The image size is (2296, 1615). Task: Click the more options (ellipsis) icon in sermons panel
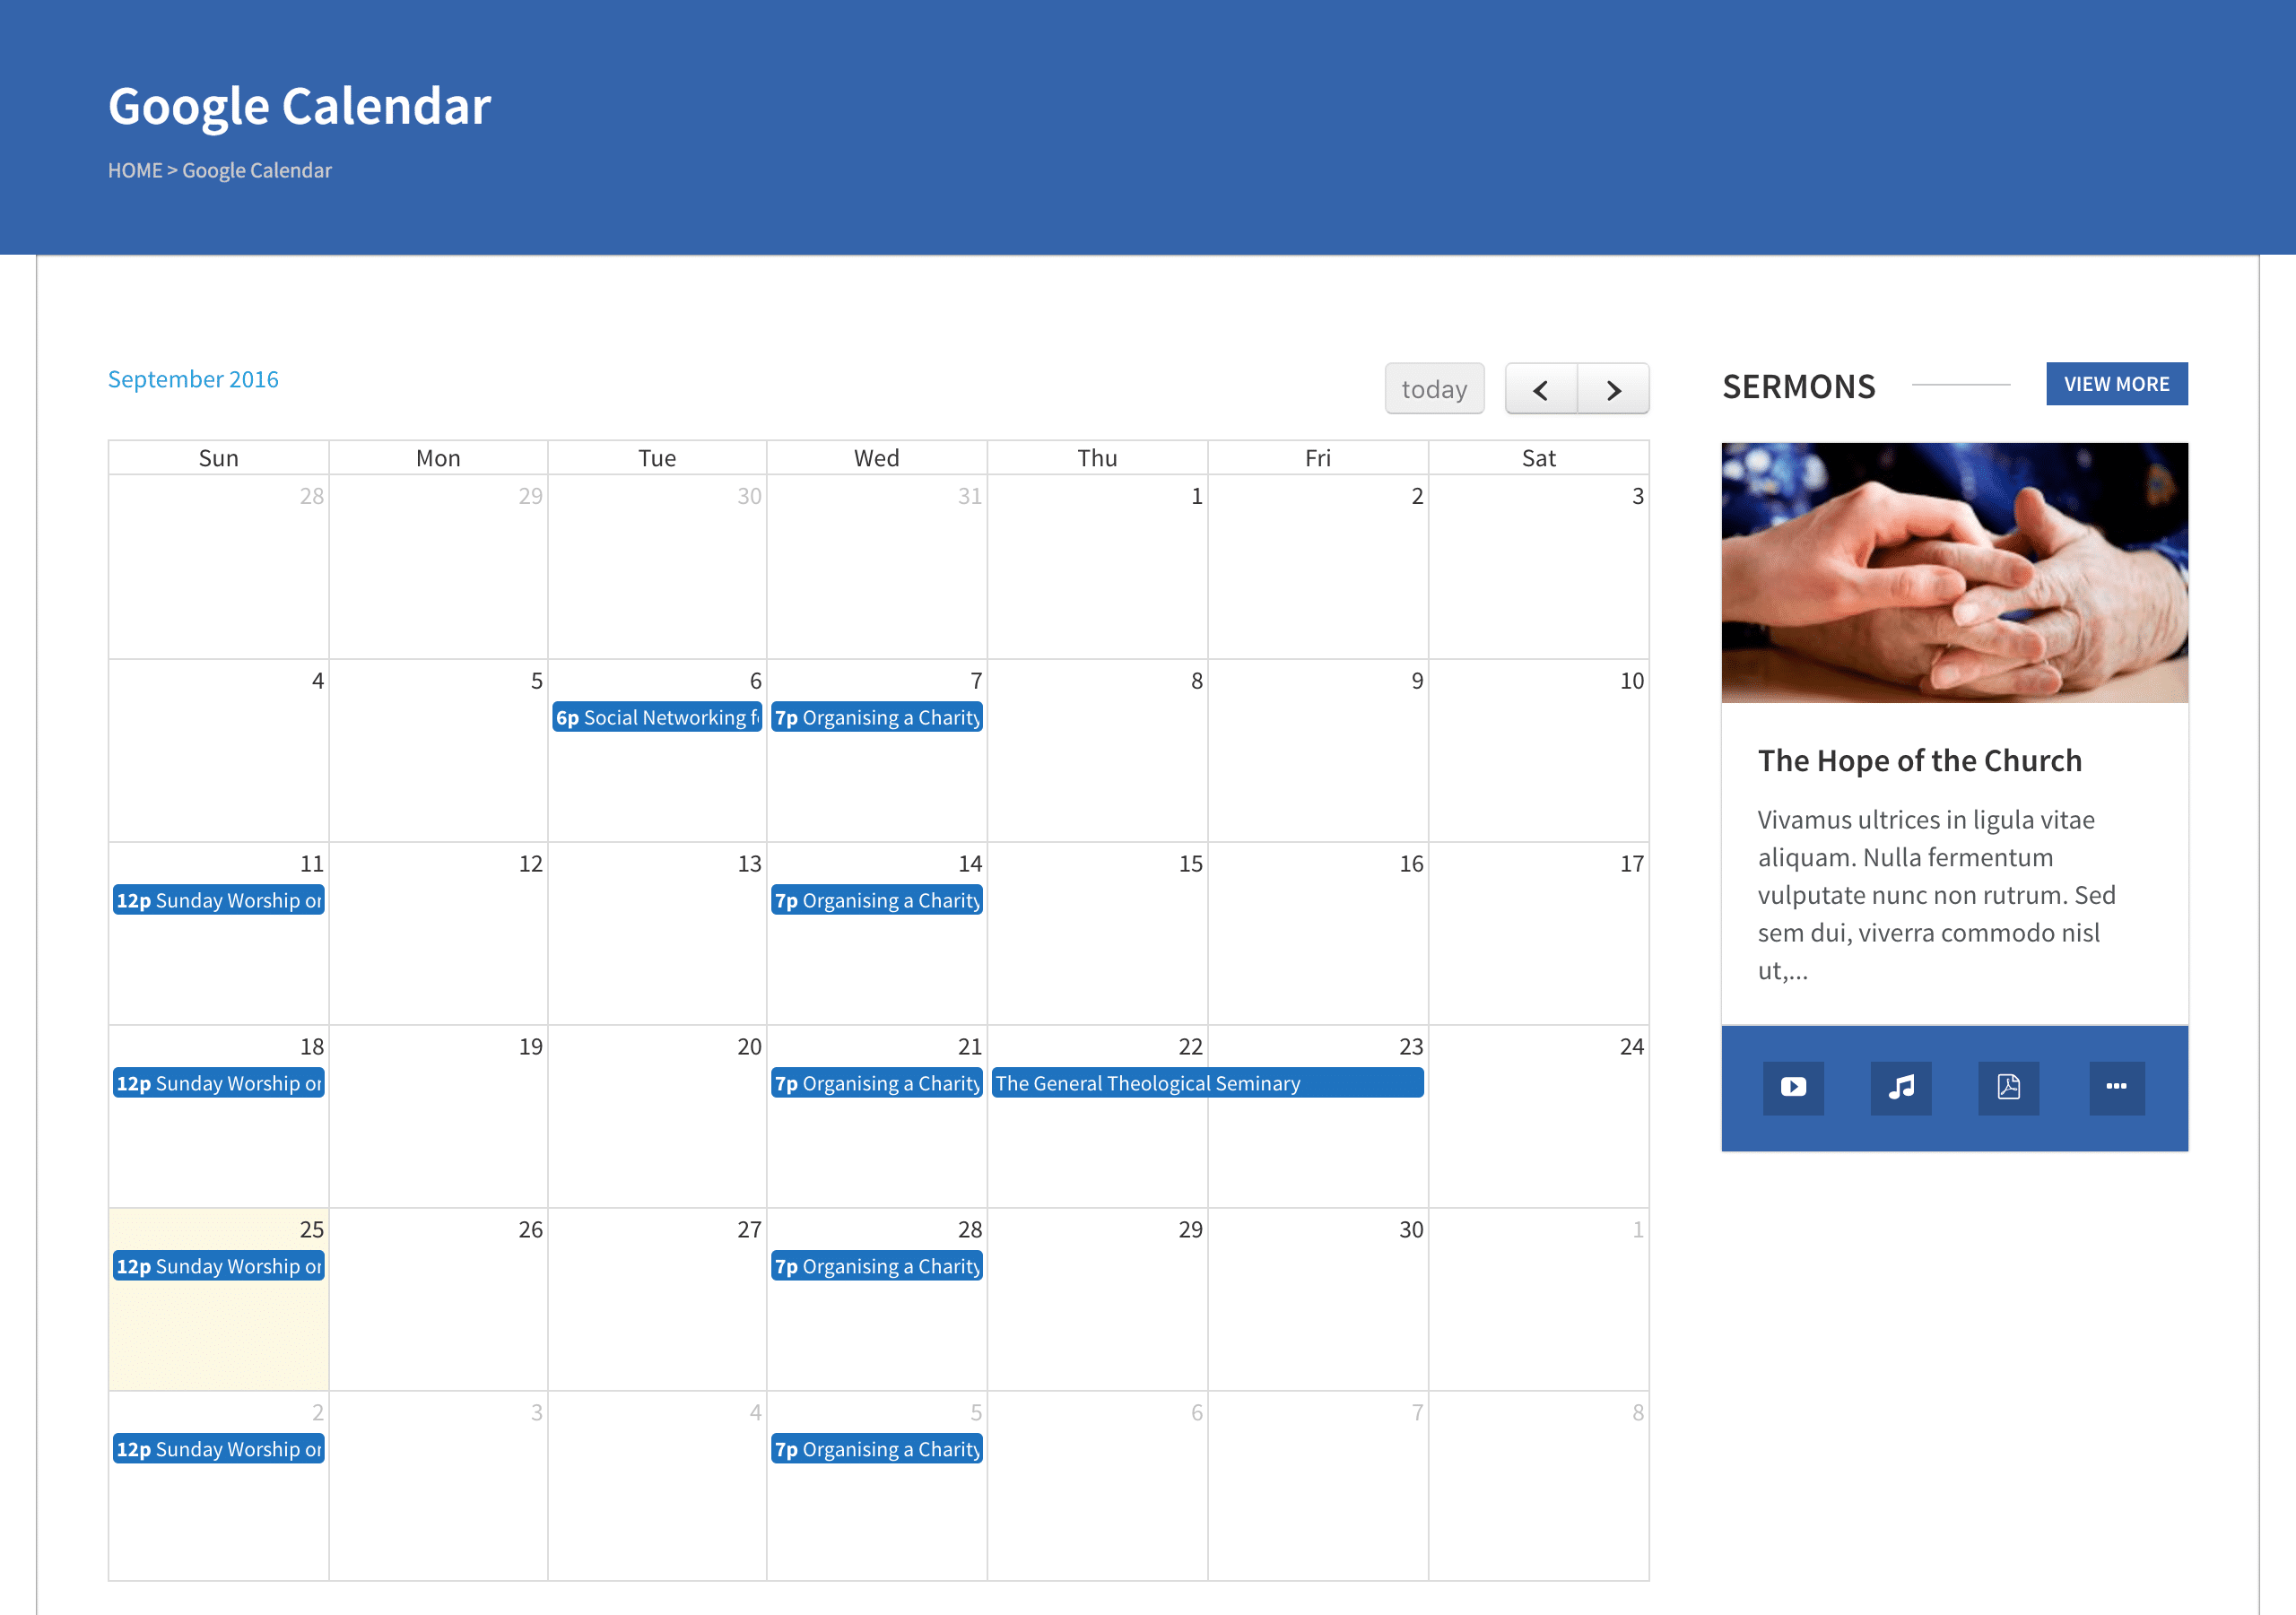coord(2118,1087)
